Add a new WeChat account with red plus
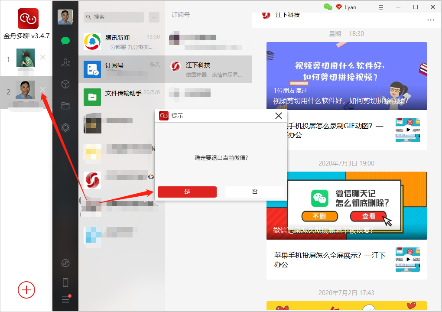The image size is (442, 312). pos(26,290)
